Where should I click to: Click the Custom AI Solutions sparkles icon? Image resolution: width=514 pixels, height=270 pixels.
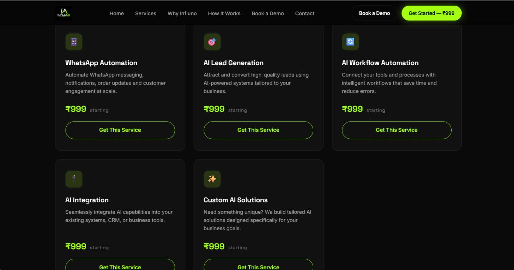pyautogui.click(x=212, y=179)
